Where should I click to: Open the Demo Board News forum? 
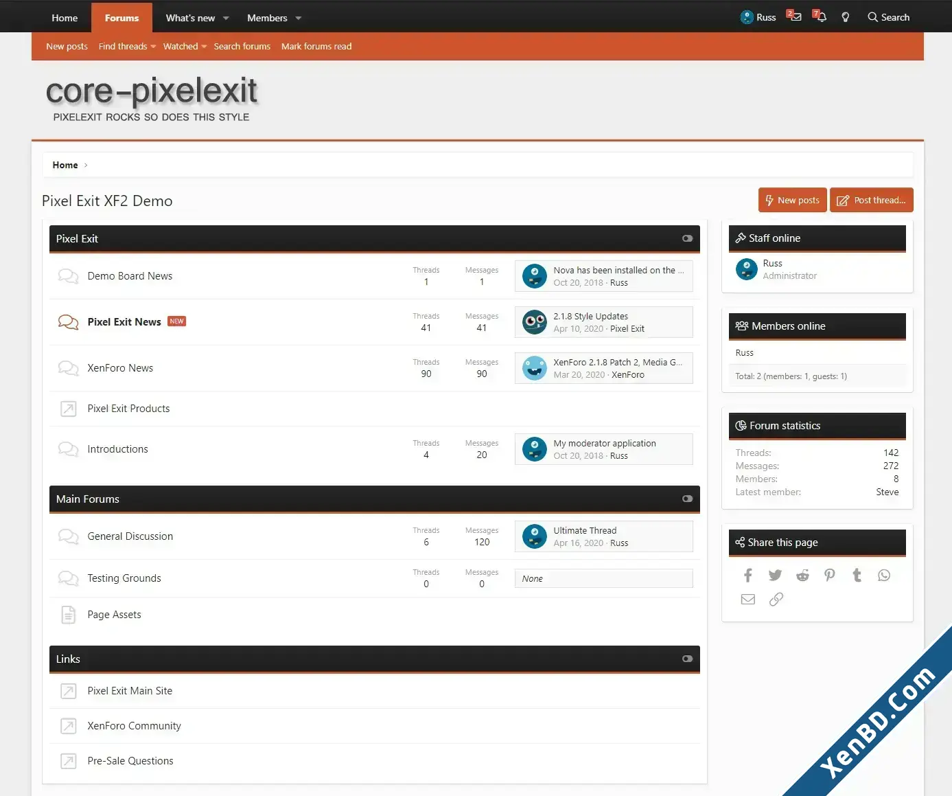(x=130, y=276)
